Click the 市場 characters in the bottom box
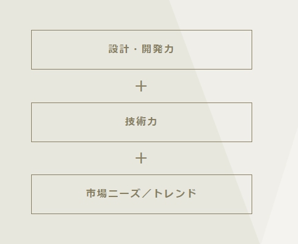This screenshot has width=298, height=244. pos(96,193)
